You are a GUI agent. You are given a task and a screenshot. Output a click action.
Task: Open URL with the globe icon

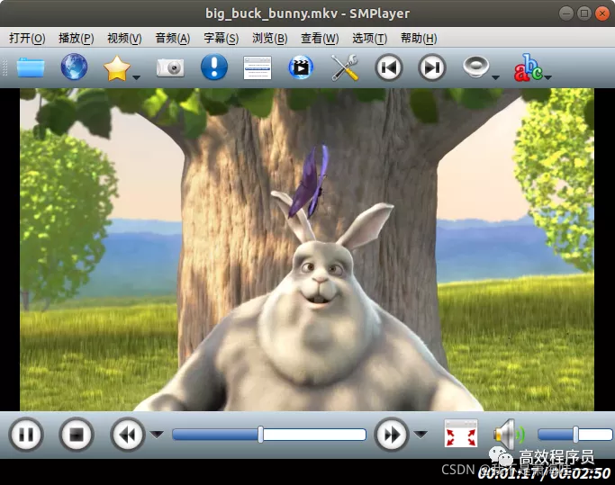(x=74, y=67)
